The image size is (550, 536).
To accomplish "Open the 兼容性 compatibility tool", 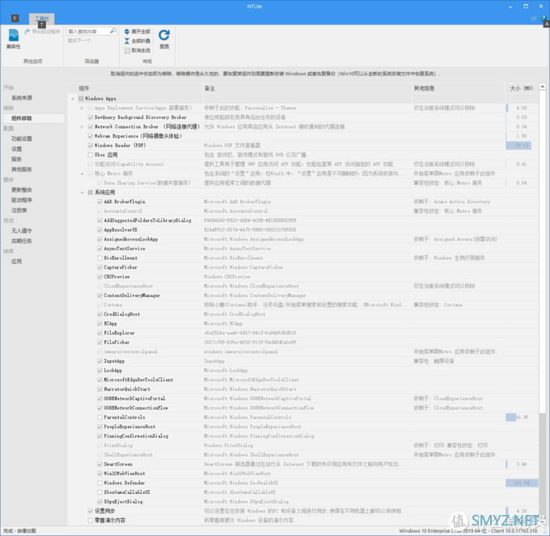I will click(13, 39).
